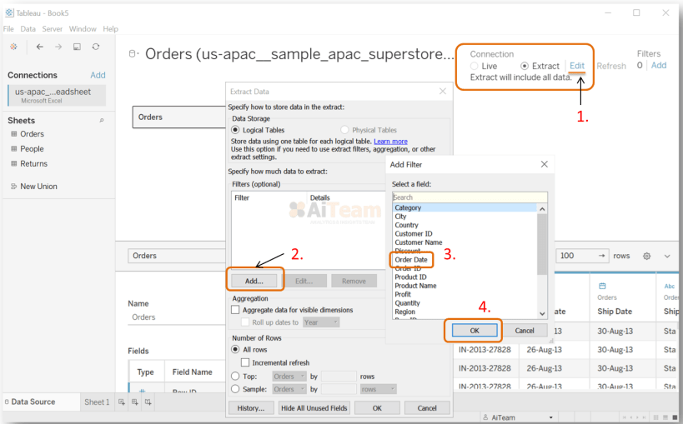Close the Extract Data dialog
Screen dimensions: 683x424
pyautogui.click(x=443, y=91)
